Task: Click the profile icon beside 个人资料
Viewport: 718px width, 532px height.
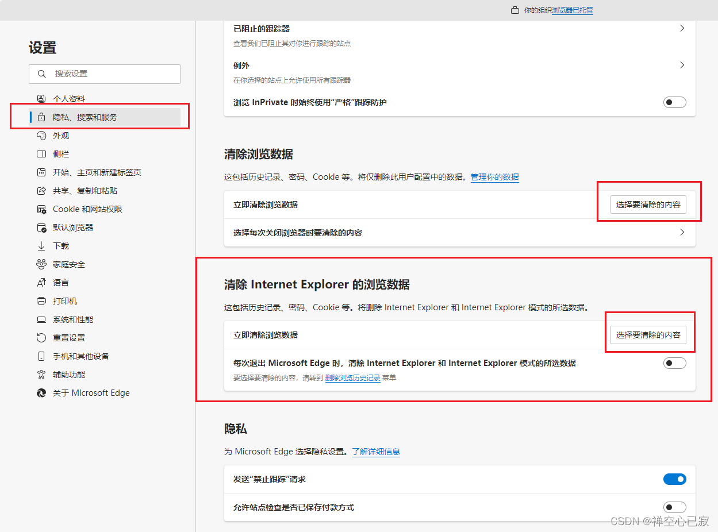Action: click(x=41, y=99)
